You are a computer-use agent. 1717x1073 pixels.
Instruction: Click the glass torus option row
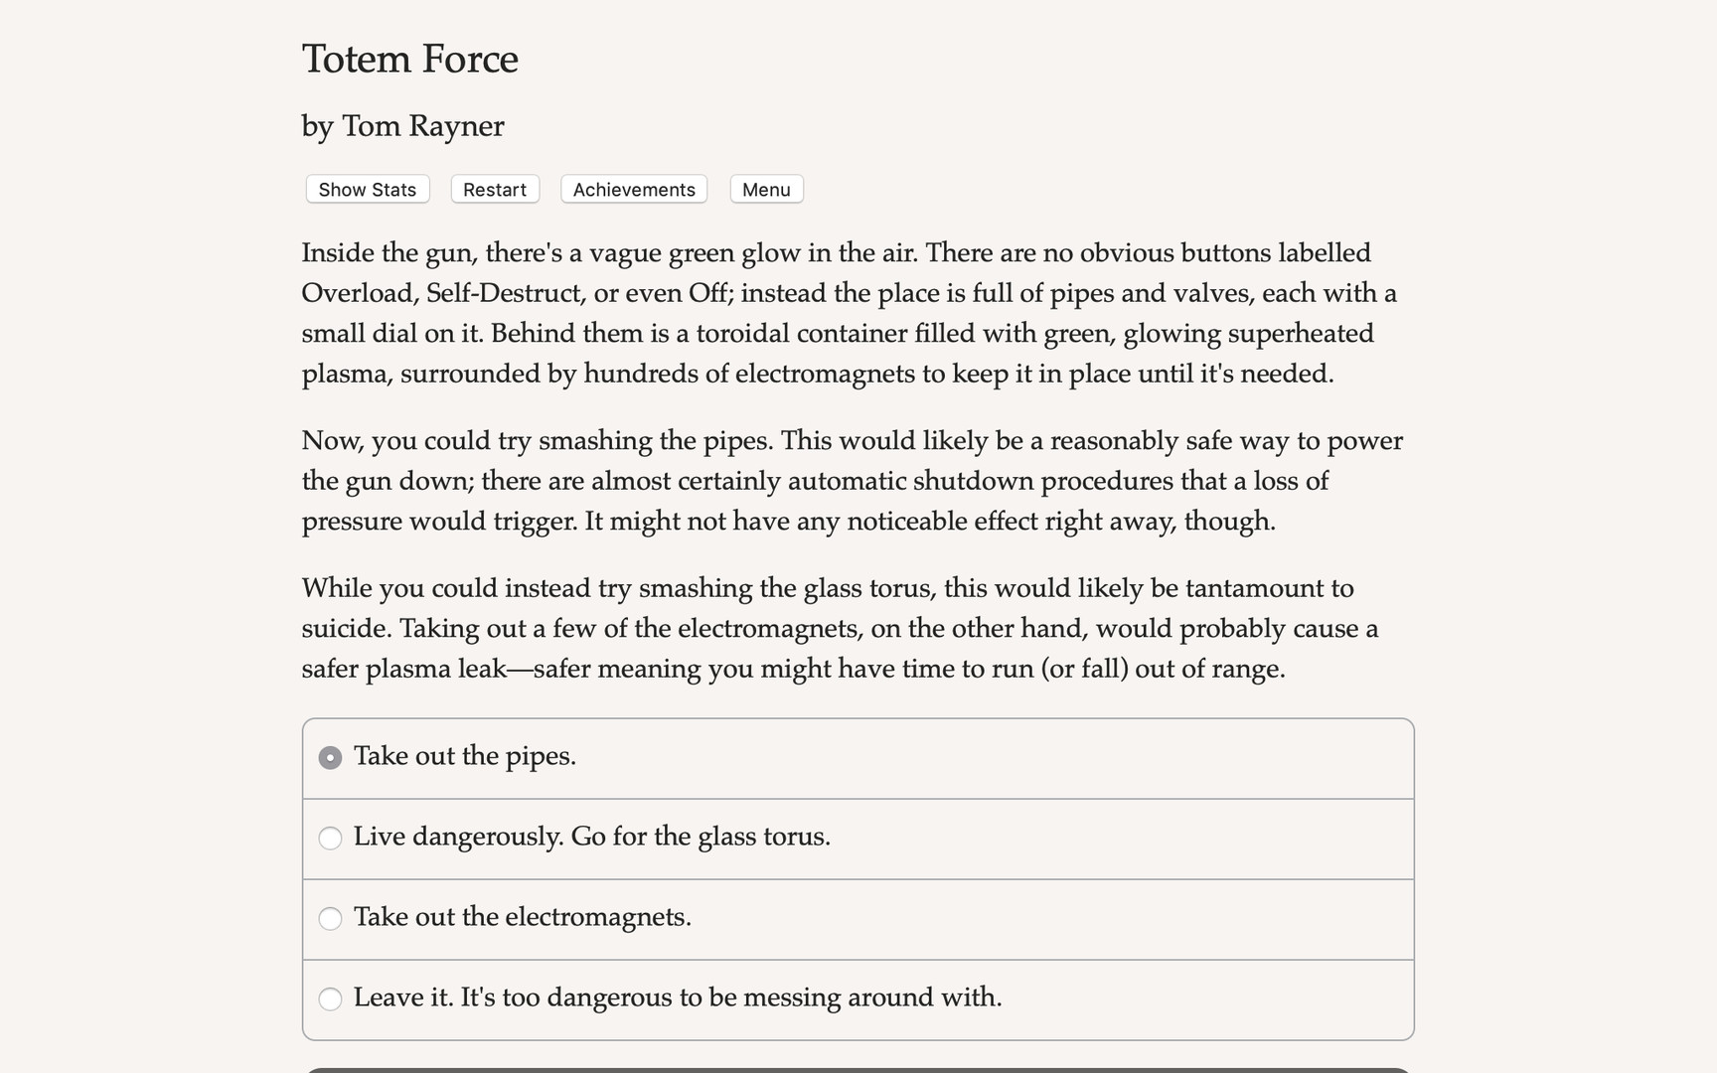pyautogui.click(x=857, y=838)
